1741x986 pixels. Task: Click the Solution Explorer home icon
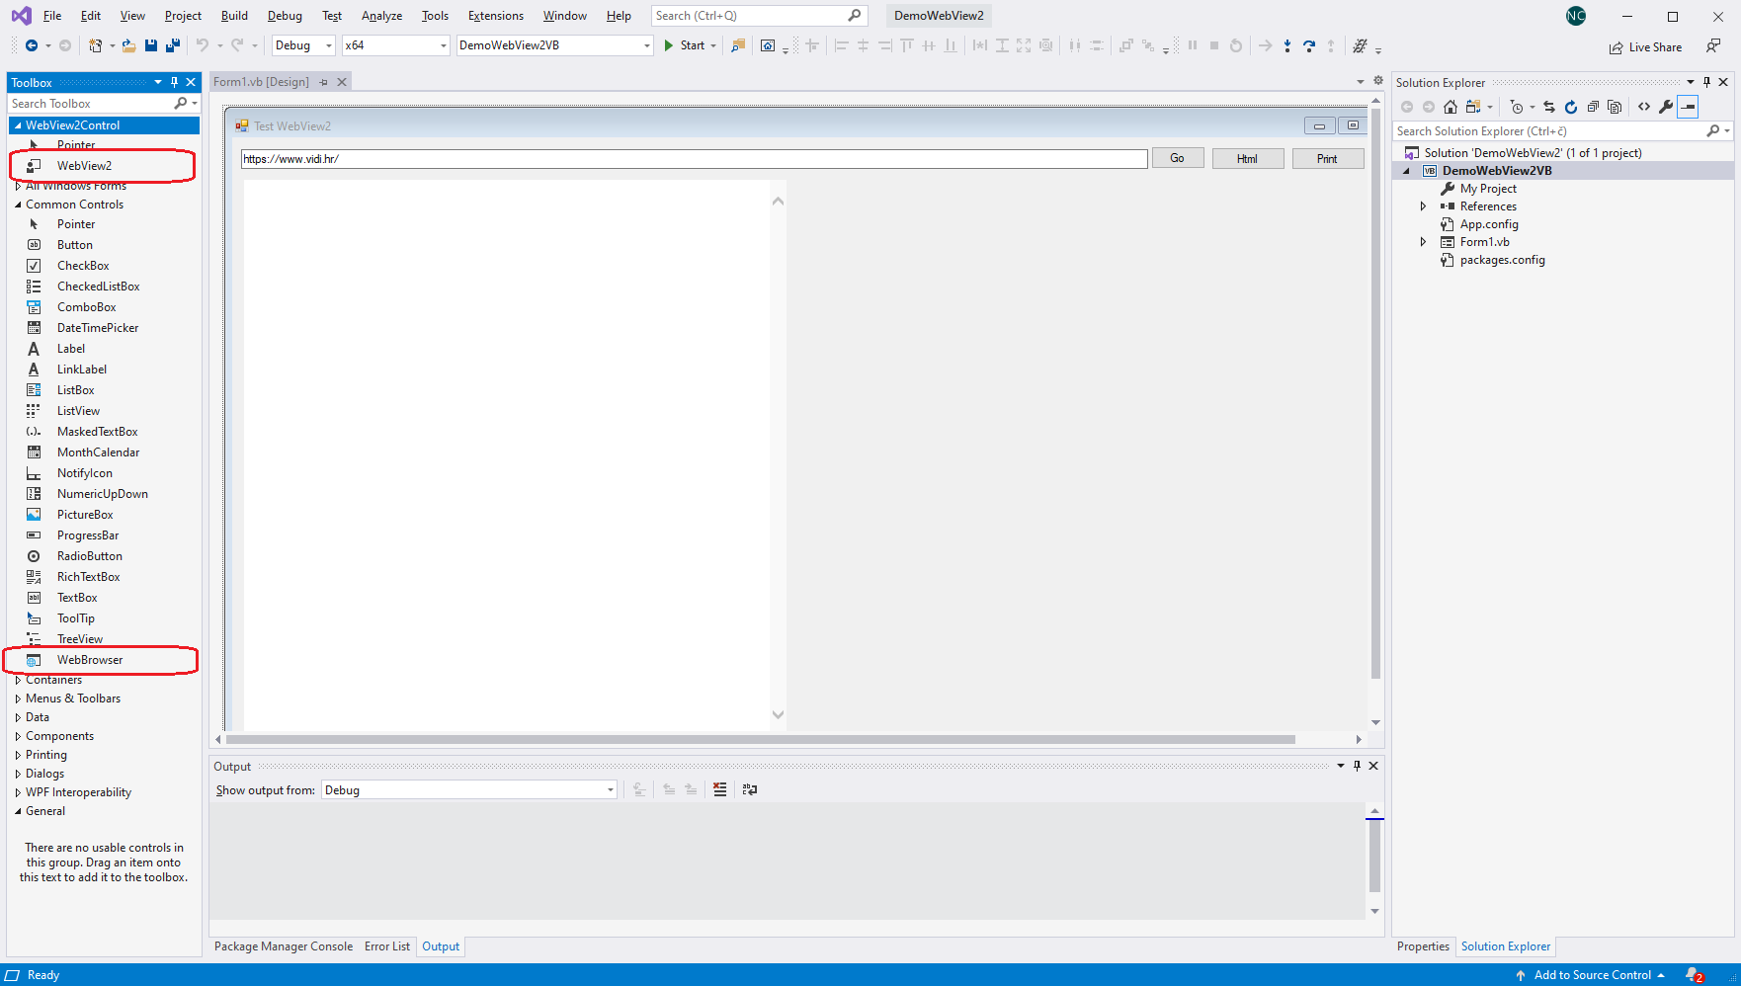[1451, 107]
